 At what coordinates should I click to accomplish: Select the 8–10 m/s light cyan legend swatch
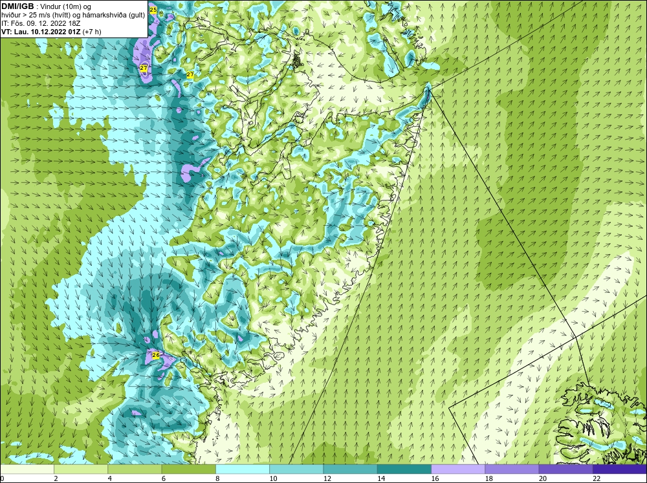coord(243,469)
